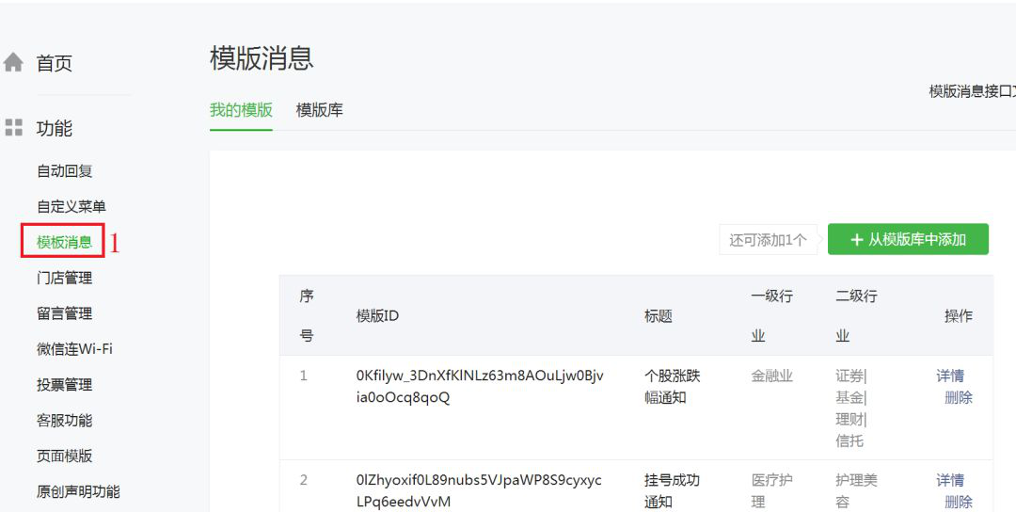Switch to the 我的模版 tab
This screenshot has height=512, width=1016.
click(241, 110)
